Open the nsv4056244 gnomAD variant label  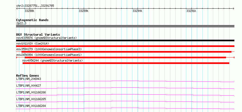(x=52, y=60)
